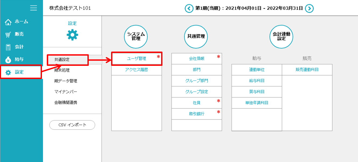This screenshot has width=358, height=162.
Task: Go to next fiscal period arrow
Action: pyautogui.click(x=310, y=8)
